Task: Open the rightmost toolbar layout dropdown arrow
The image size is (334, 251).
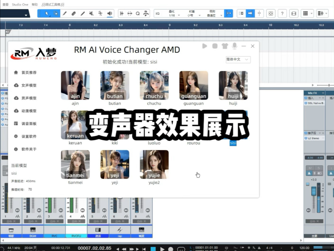Action: tap(326, 13)
